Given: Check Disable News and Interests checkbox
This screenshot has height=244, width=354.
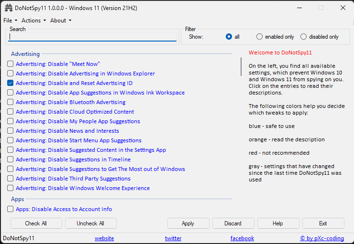Looking at the screenshot, I should (10, 131).
